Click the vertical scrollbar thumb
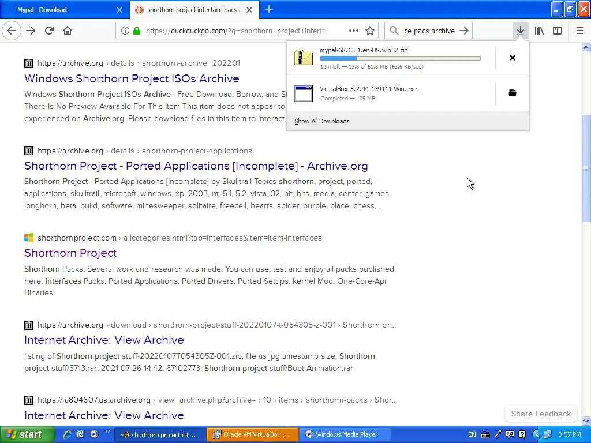Screen dimensions: 591x443 (x=586, y=168)
